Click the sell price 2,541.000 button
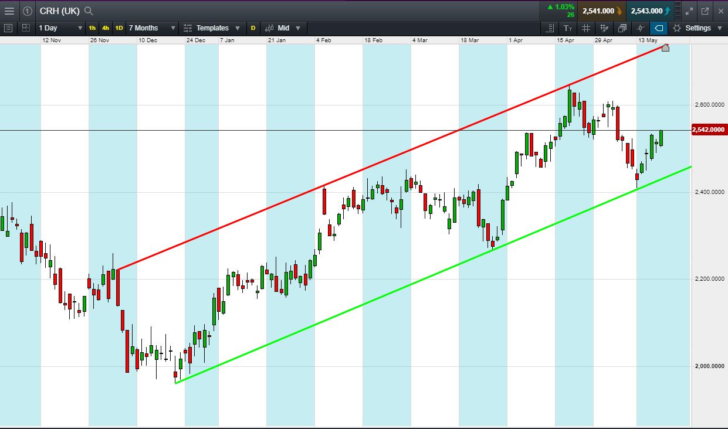Screen dimensions: 728x429 pos(601,11)
